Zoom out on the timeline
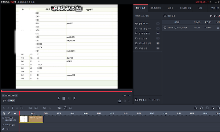Viewport: 220px width, 132px height. pos(9,113)
